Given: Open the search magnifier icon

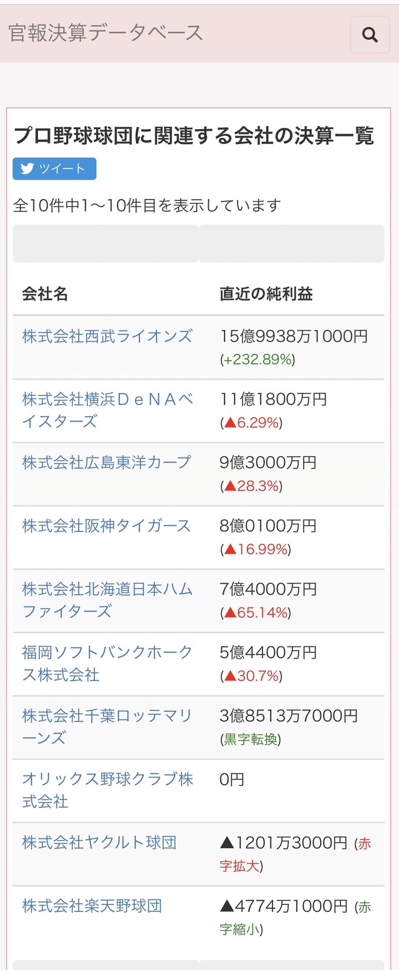Looking at the screenshot, I should [x=370, y=35].
